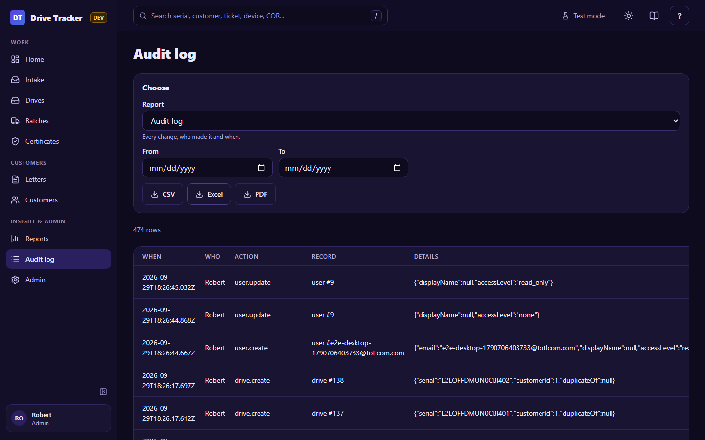Click the E2EOFFDMUN0CBI401 serial details cell
This screenshot has width=705, height=440.
point(515,413)
